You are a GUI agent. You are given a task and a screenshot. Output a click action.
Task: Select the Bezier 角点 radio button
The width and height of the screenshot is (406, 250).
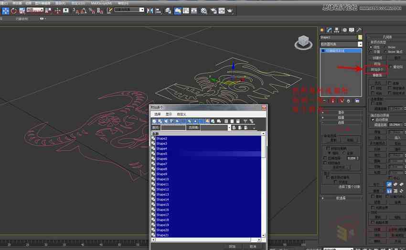click(385, 51)
